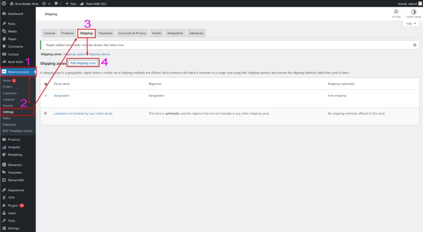
Task: Open Shipping classes section link
Action: pyautogui.click(x=99, y=55)
